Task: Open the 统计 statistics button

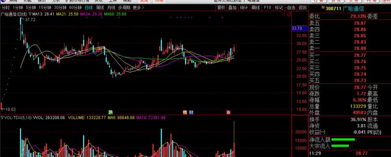Action: tap(244, 8)
